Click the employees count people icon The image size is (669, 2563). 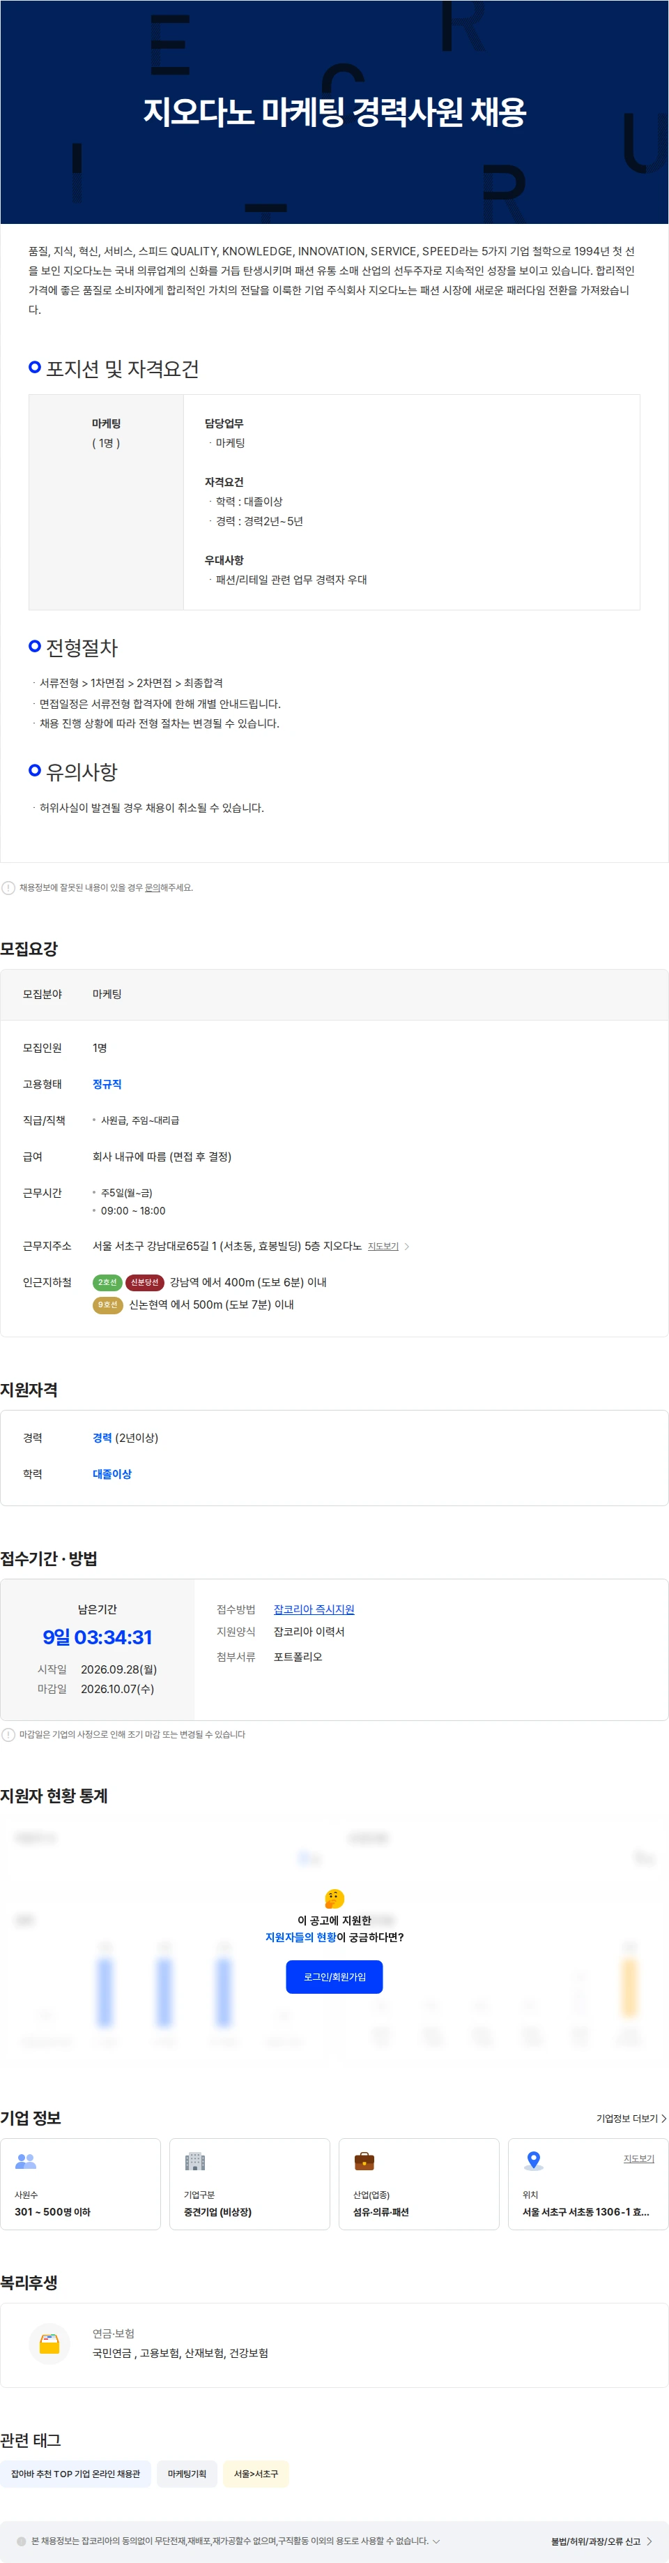pyautogui.click(x=26, y=2161)
